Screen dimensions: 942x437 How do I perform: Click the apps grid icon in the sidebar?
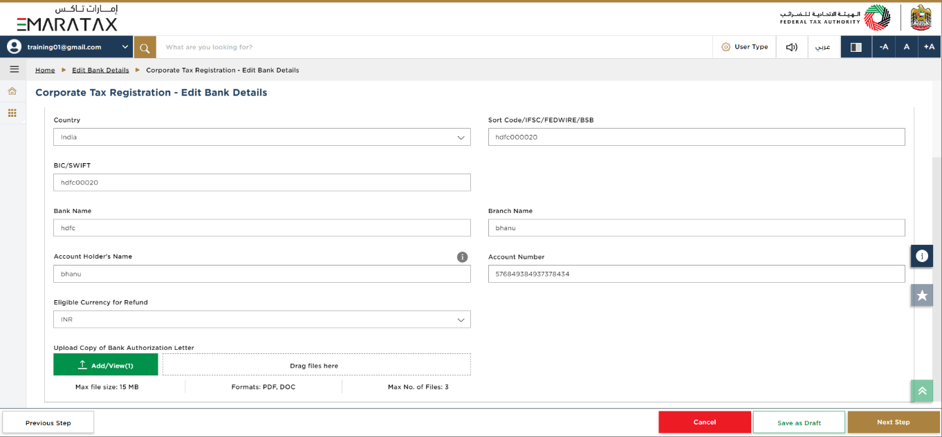tap(12, 113)
